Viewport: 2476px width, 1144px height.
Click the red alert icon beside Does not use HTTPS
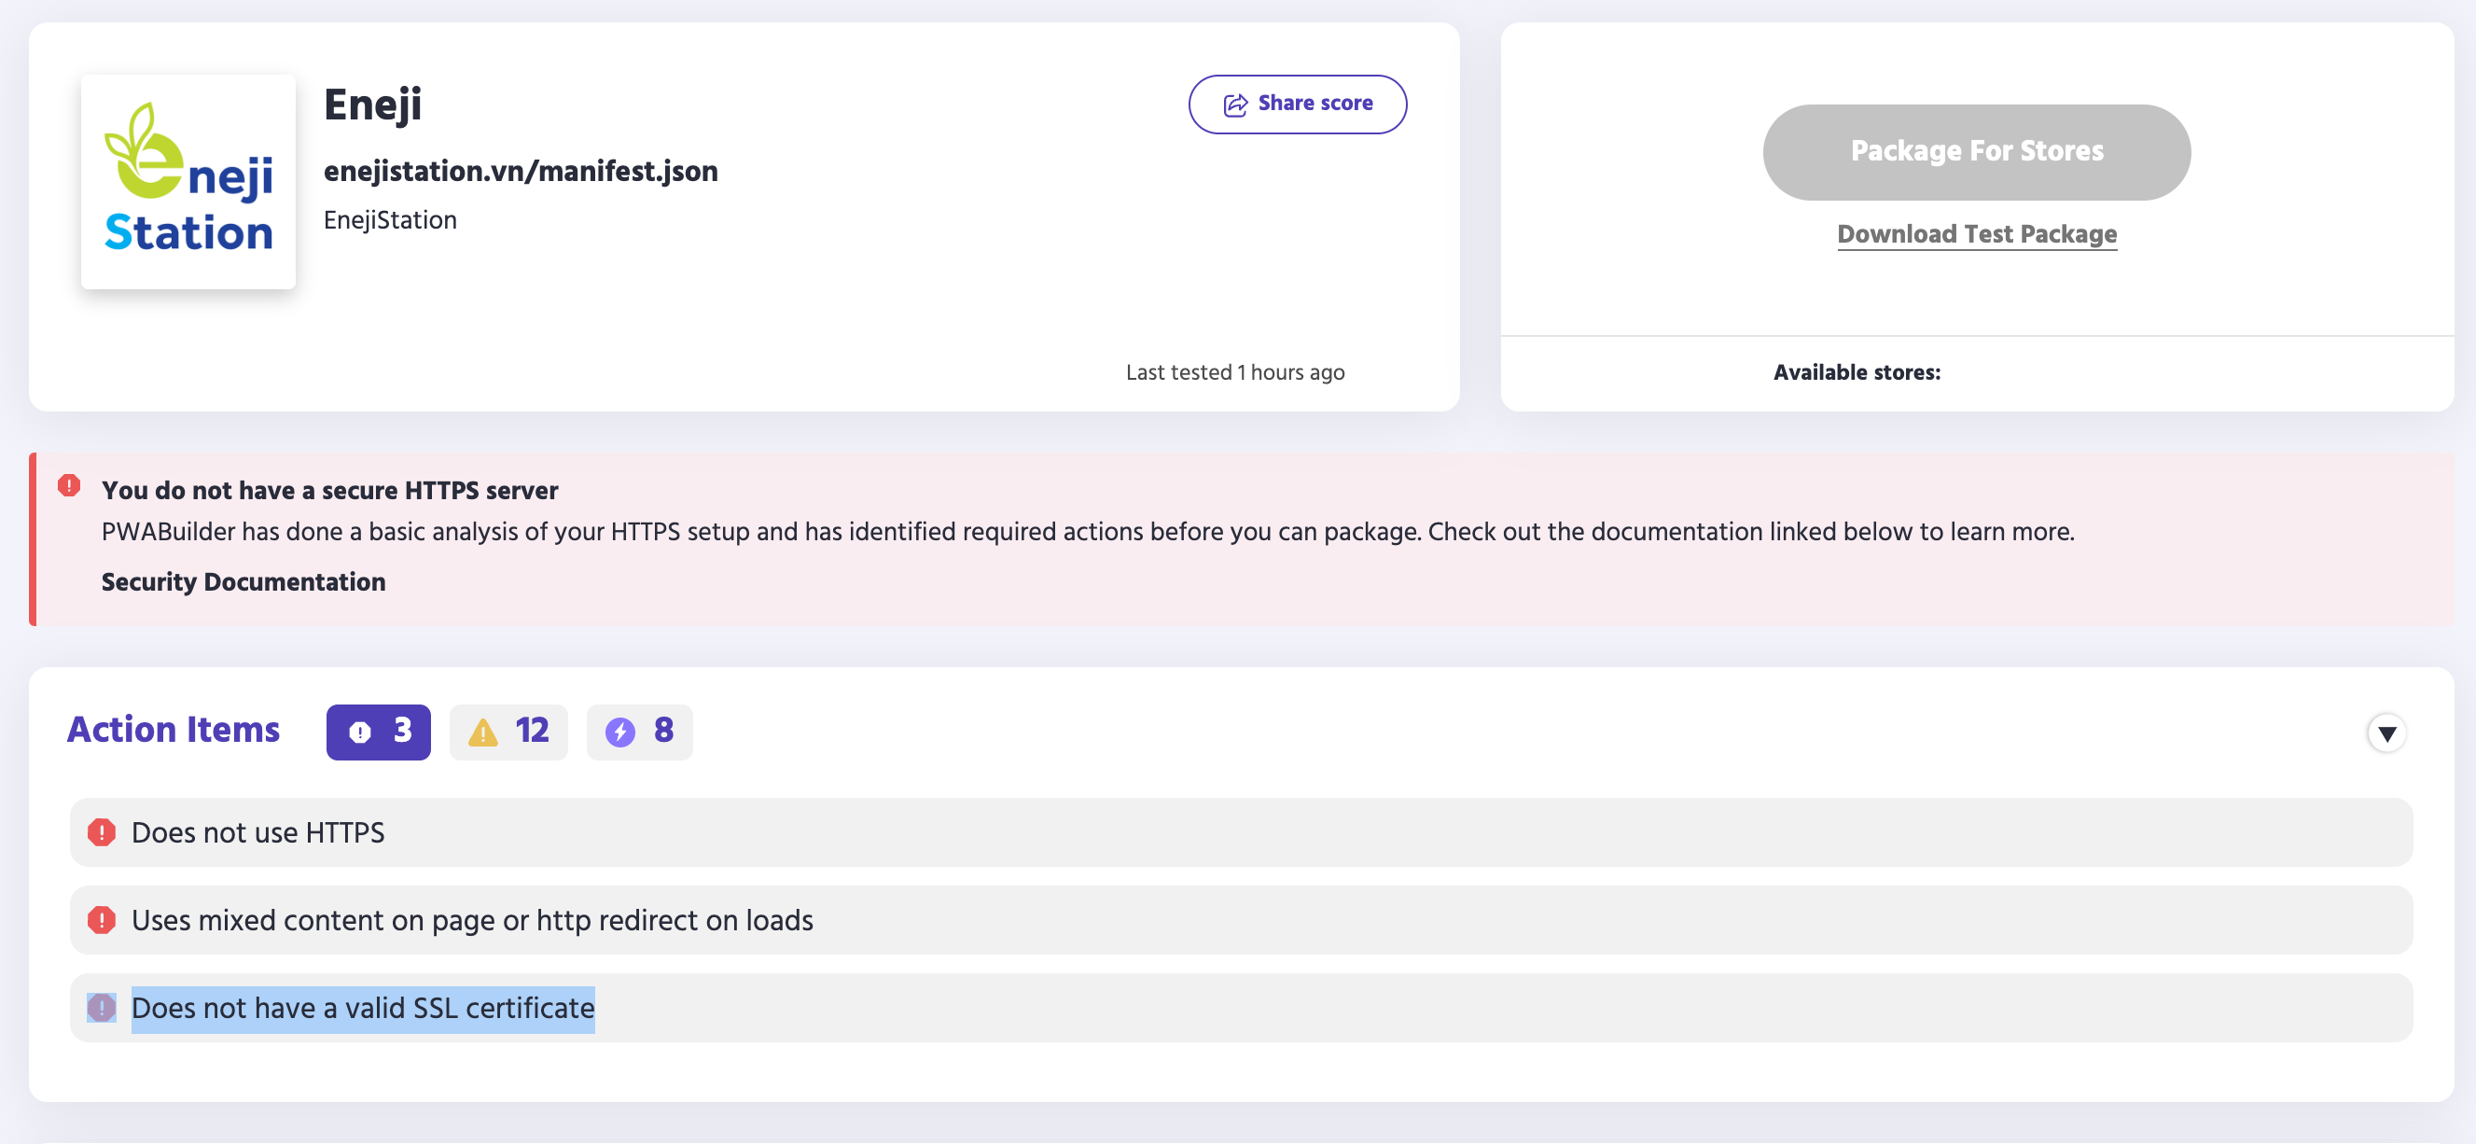coord(101,832)
